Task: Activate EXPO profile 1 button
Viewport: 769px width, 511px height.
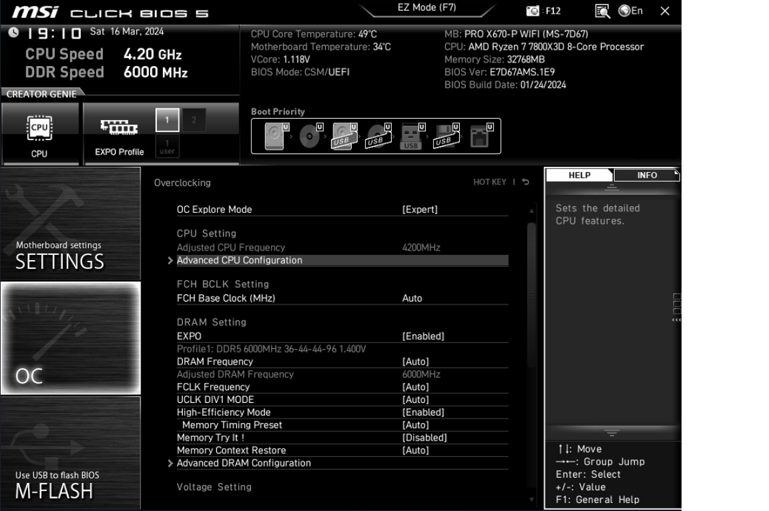Action: (x=168, y=120)
